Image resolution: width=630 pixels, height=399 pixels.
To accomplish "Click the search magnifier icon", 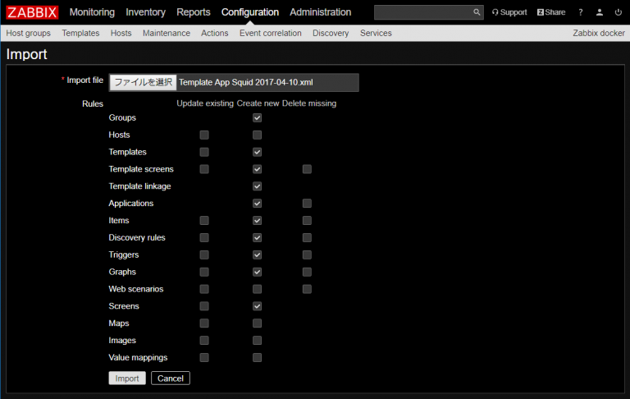I will click(477, 12).
